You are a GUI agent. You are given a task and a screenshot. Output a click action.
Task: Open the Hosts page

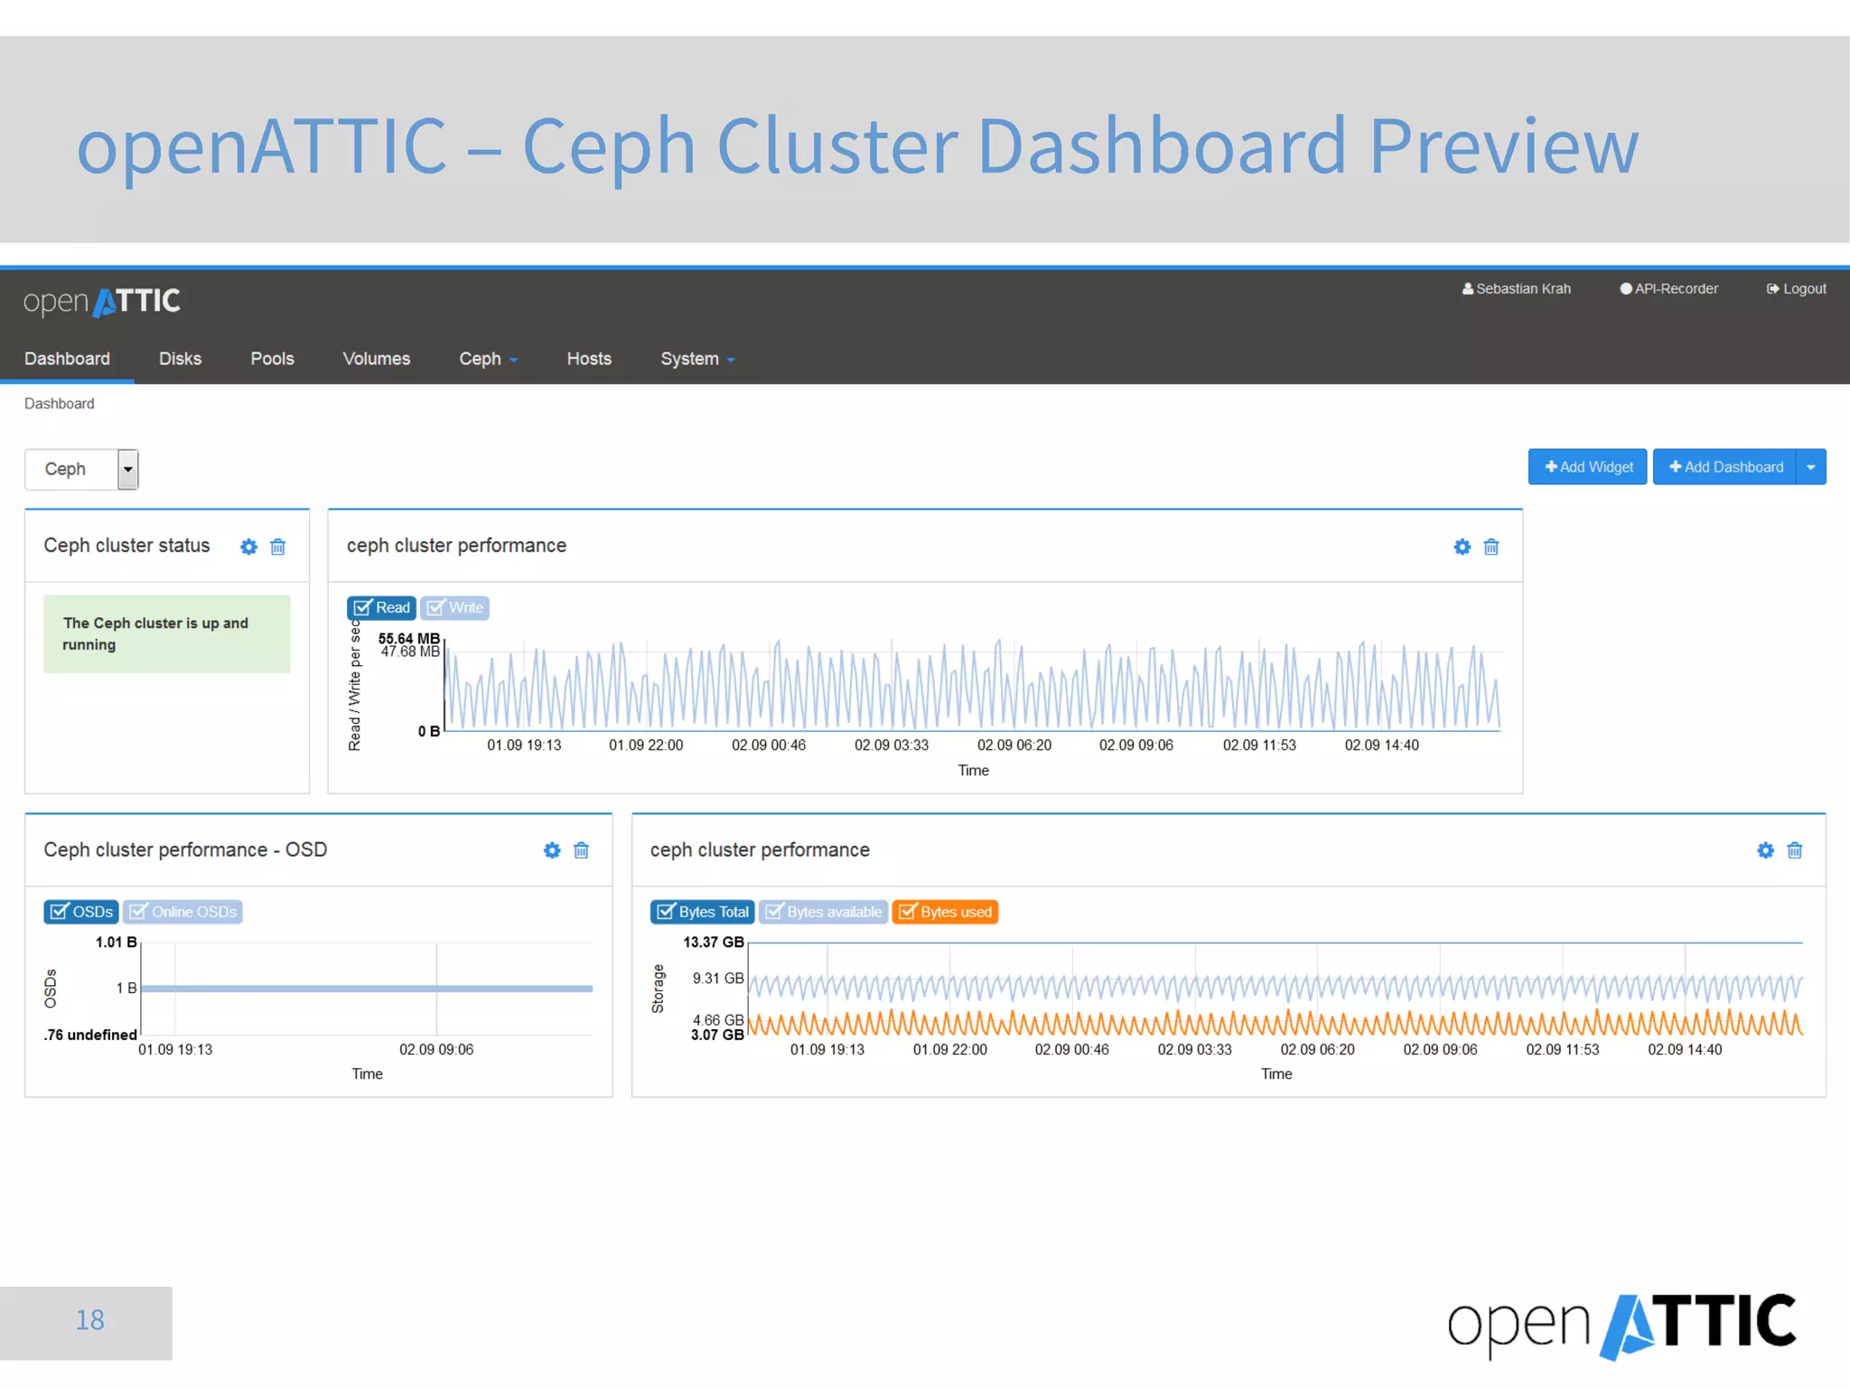pyautogui.click(x=589, y=359)
